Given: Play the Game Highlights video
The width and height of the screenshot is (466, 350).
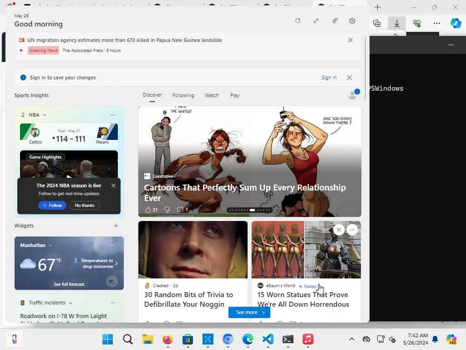Looking at the screenshot, I should click(x=69, y=176).
